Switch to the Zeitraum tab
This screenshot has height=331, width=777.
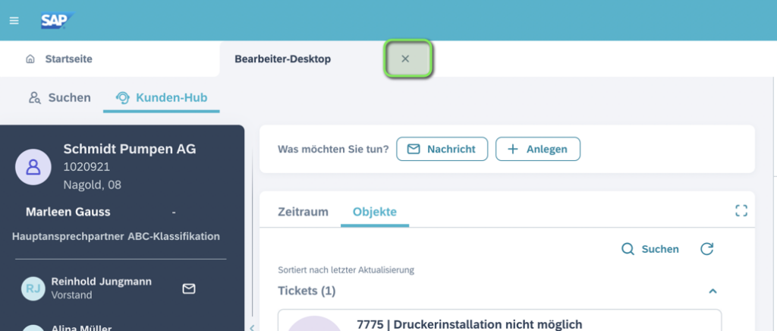[x=303, y=212]
